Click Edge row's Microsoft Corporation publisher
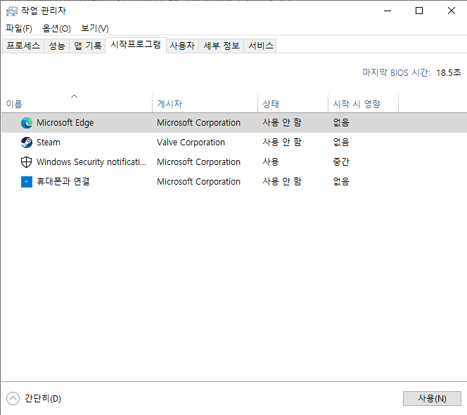Image resolution: width=467 pixels, height=415 pixels. click(198, 123)
